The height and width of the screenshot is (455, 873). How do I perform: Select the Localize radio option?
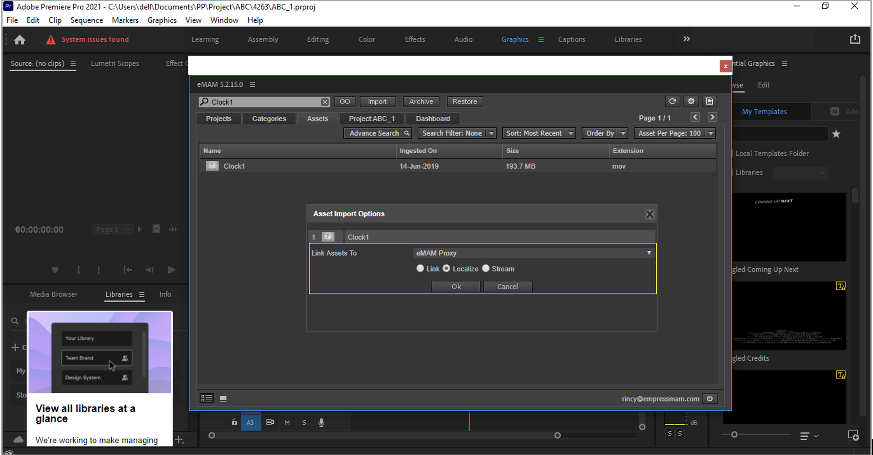pos(446,268)
